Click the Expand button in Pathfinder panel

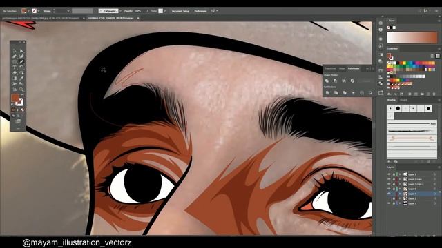pyautogui.click(x=365, y=81)
